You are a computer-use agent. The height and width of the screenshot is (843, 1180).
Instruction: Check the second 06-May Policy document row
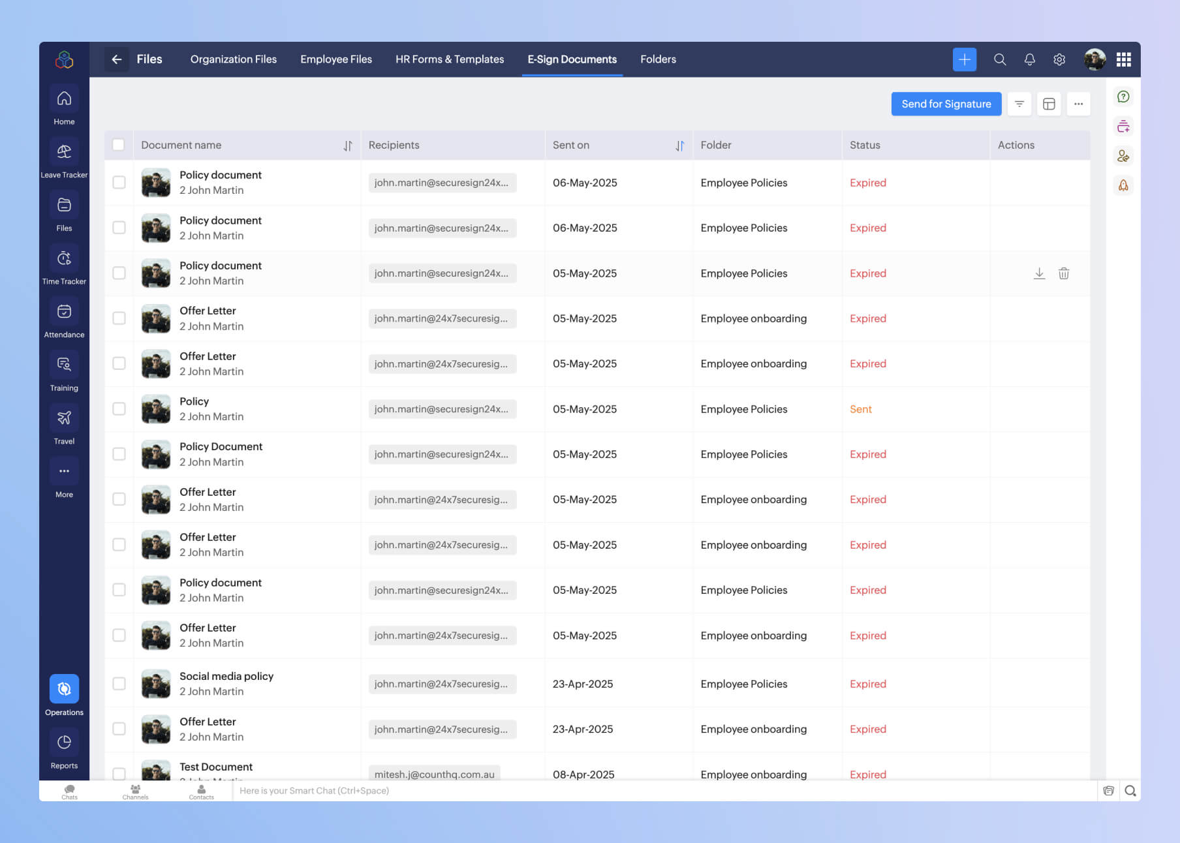click(x=119, y=228)
